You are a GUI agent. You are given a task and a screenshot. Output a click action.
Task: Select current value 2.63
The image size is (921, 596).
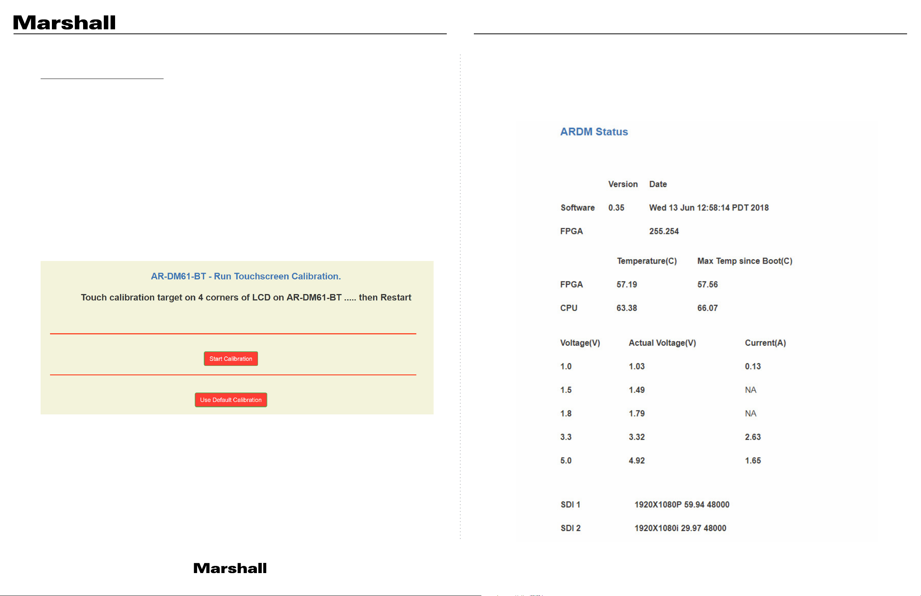(x=753, y=437)
